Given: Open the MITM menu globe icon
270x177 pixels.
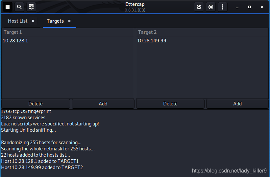Looking at the screenshot, I should coord(199,7).
